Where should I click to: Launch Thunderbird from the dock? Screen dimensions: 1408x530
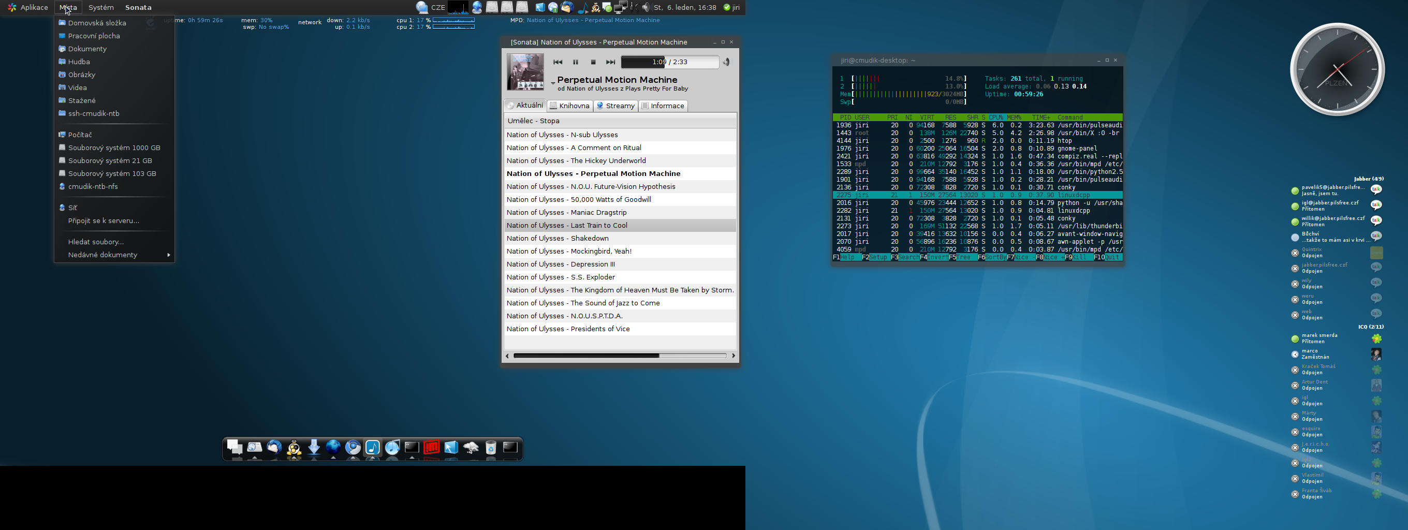[x=274, y=448]
